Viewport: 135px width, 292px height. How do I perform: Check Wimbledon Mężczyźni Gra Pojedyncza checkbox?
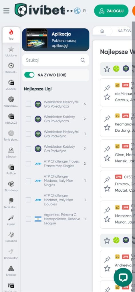point(28,104)
